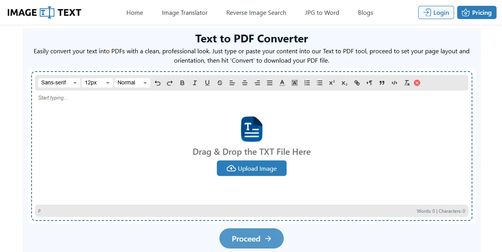Apply subscript formatting

pos(345,83)
